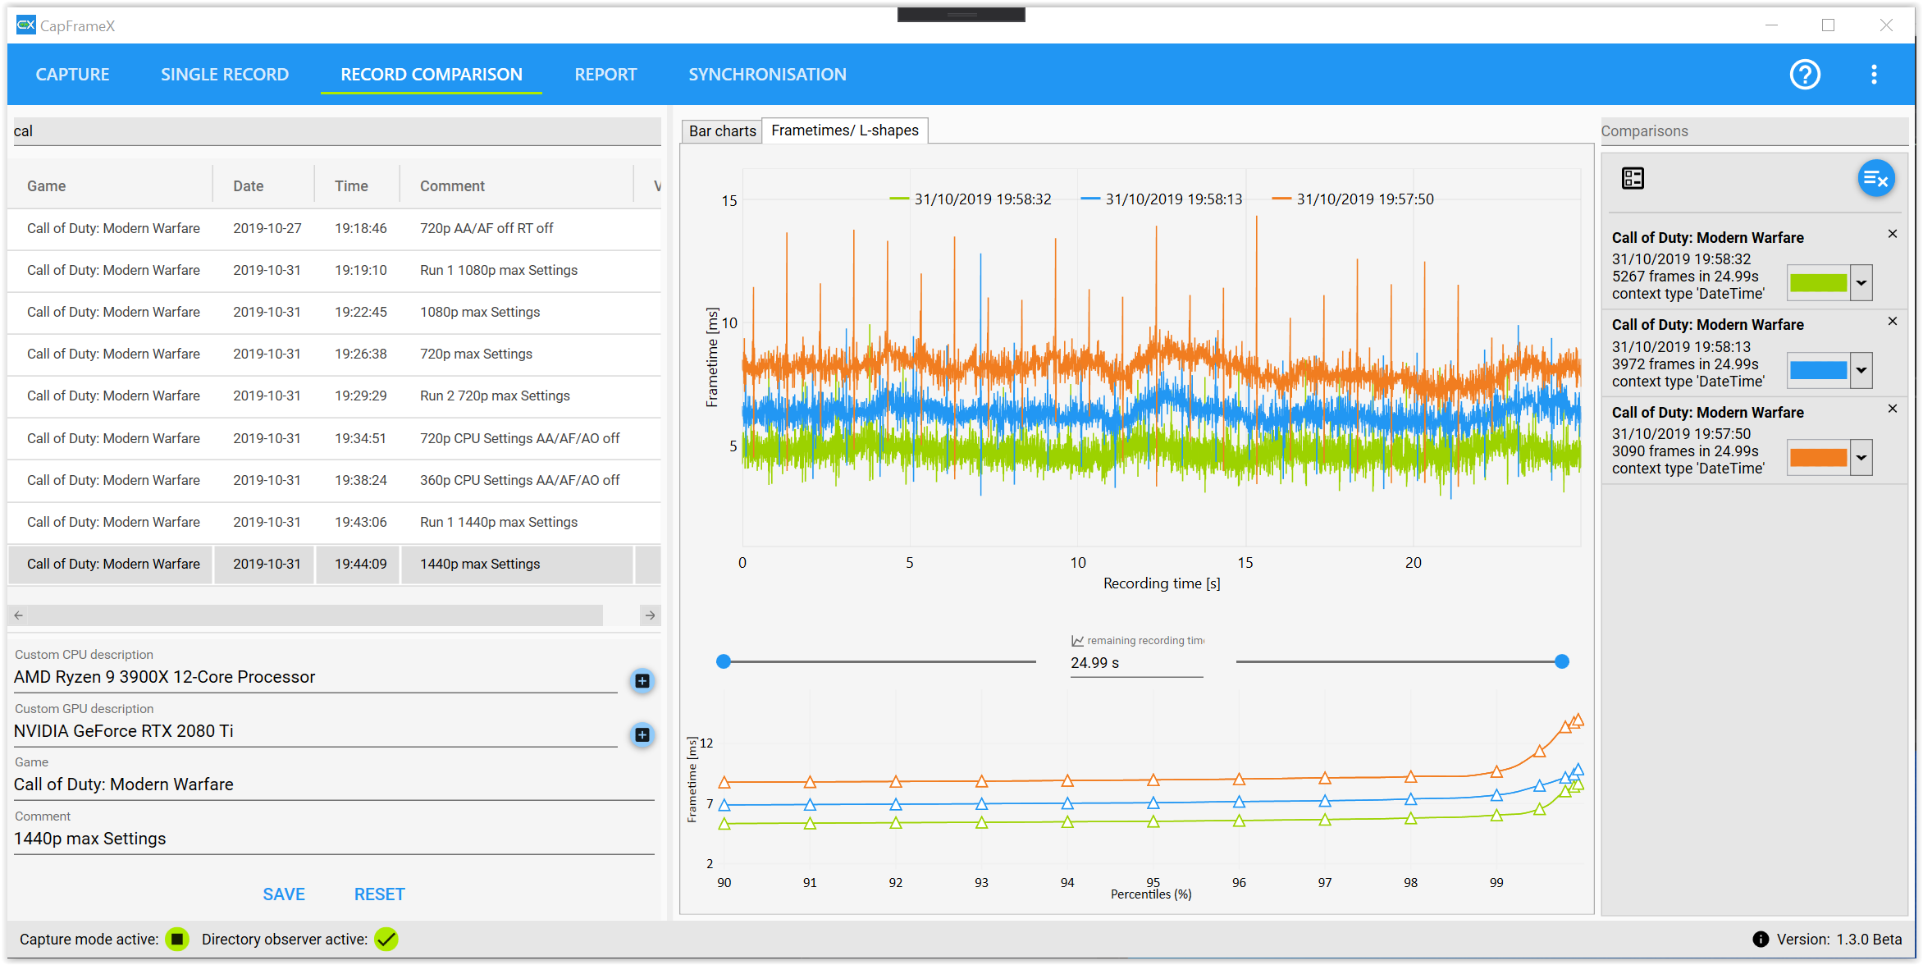
Task: Click the plus icon beside CPU description
Action: point(642,681)
